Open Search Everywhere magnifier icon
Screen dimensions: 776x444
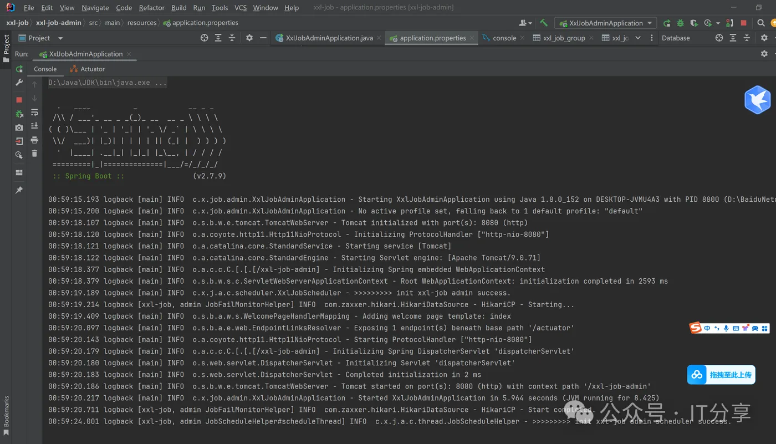pos(761,23)
